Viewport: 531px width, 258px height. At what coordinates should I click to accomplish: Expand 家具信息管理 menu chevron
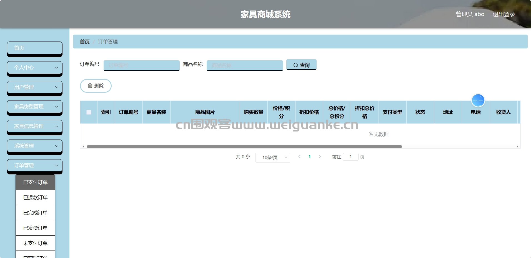(57, 126)
